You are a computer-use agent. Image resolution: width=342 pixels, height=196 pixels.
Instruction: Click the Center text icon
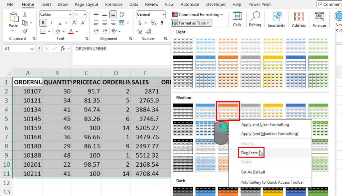[x=105, y=23]
